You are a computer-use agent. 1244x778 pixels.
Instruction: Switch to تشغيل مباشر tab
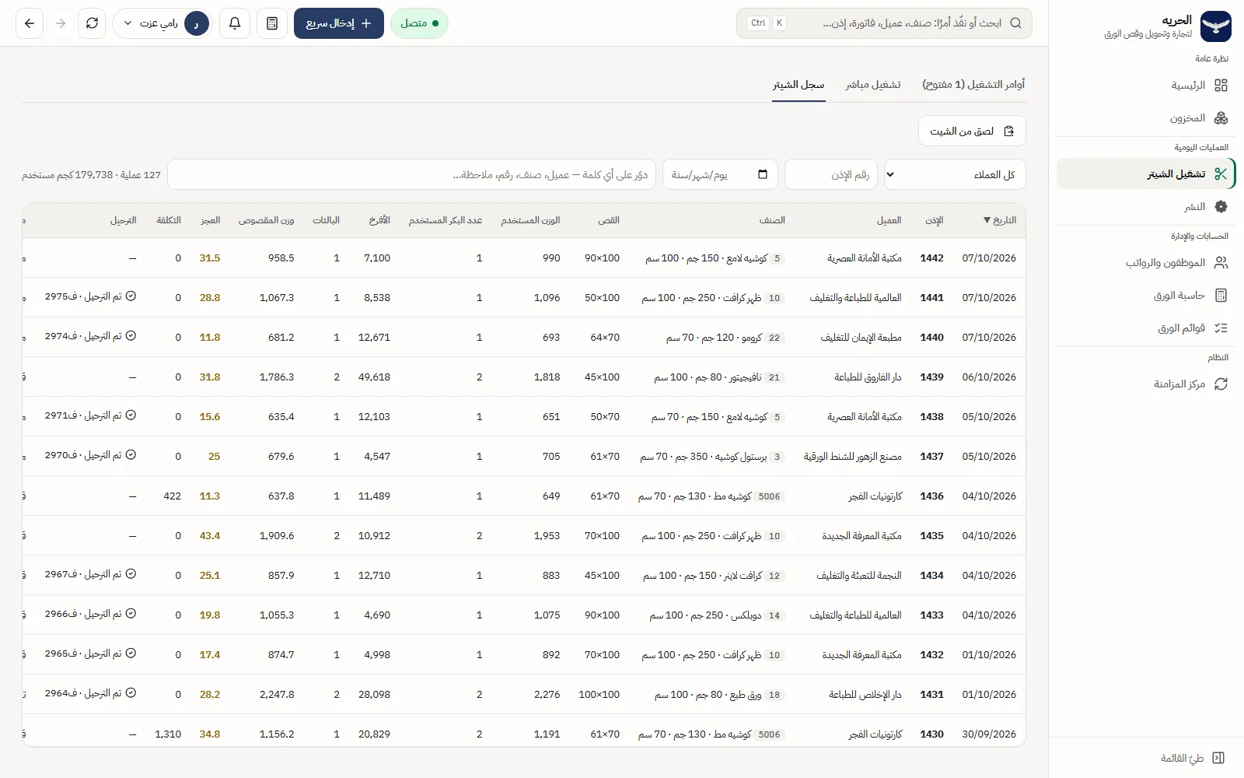(873, 84)
